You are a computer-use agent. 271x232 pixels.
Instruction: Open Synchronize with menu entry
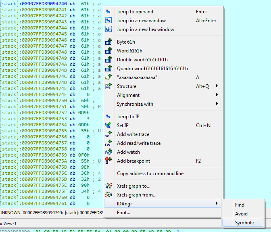pos(163,104)
